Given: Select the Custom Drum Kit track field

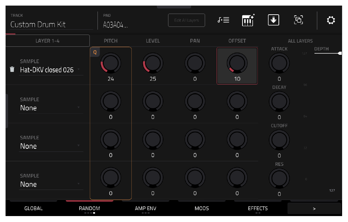Looking at the screenshot, I should (x=51, y=24).
